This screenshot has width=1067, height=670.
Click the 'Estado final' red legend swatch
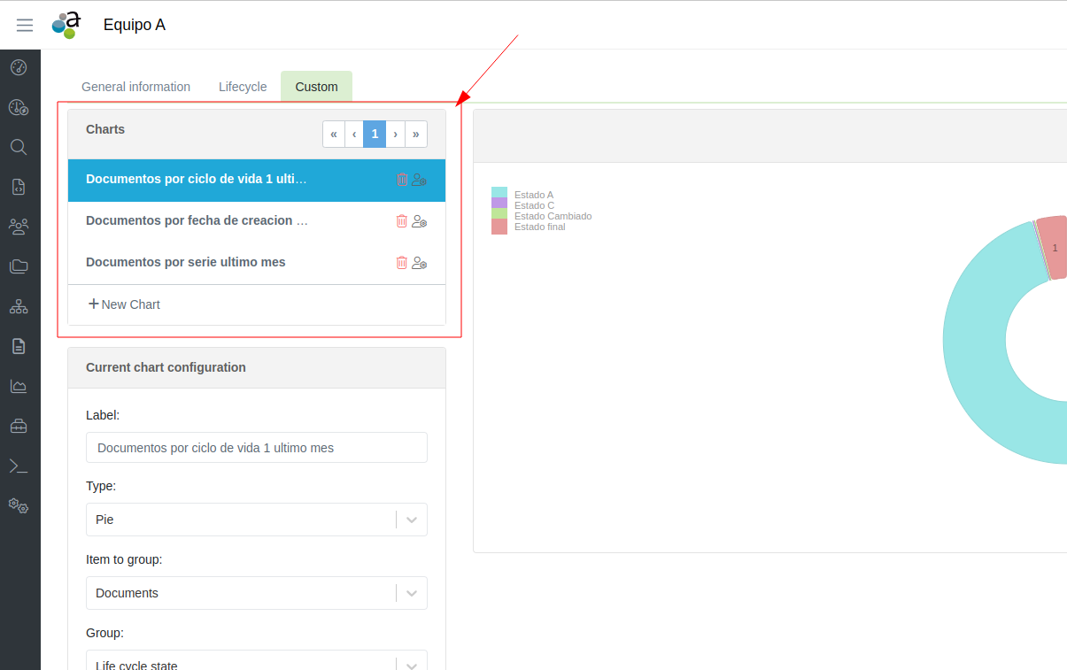click(x=499, y=227)
